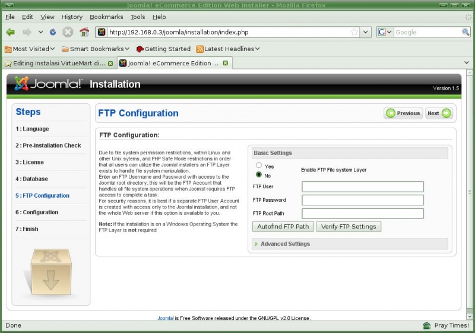Select No for FTP file system layer
The height and width of the screenshot is (333, 475).
coord(259,175)
